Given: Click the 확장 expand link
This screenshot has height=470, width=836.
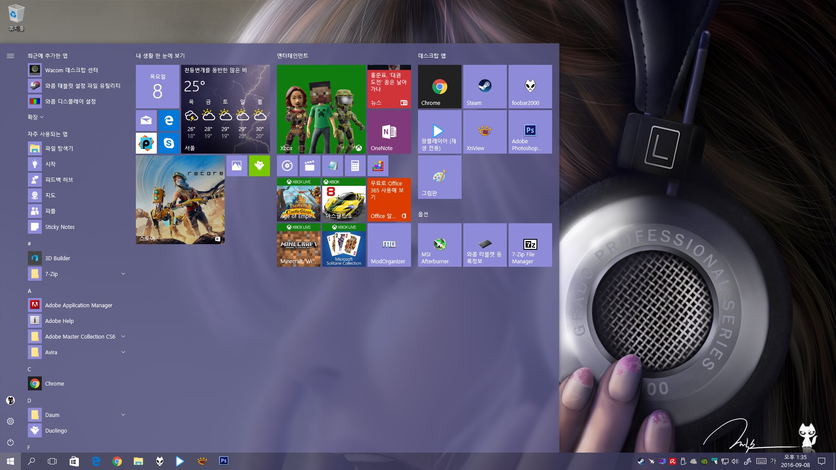Looking at the screenshot, I should 36,117.
